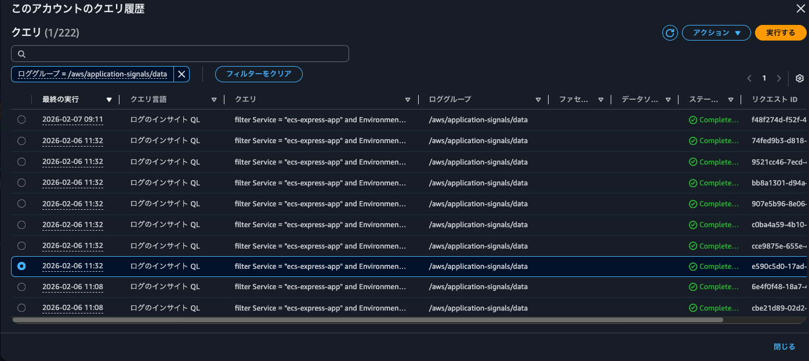Go to the next page chevron

pos(779,78)
